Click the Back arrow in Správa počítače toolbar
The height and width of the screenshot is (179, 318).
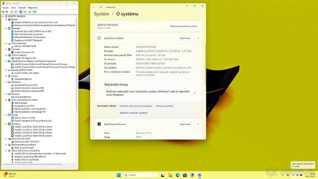[x=3, y=12]
